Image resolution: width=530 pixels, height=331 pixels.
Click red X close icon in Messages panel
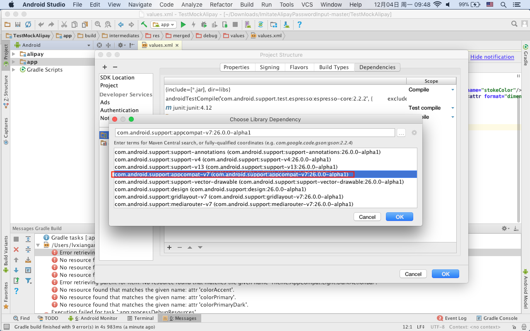(16, 249)
